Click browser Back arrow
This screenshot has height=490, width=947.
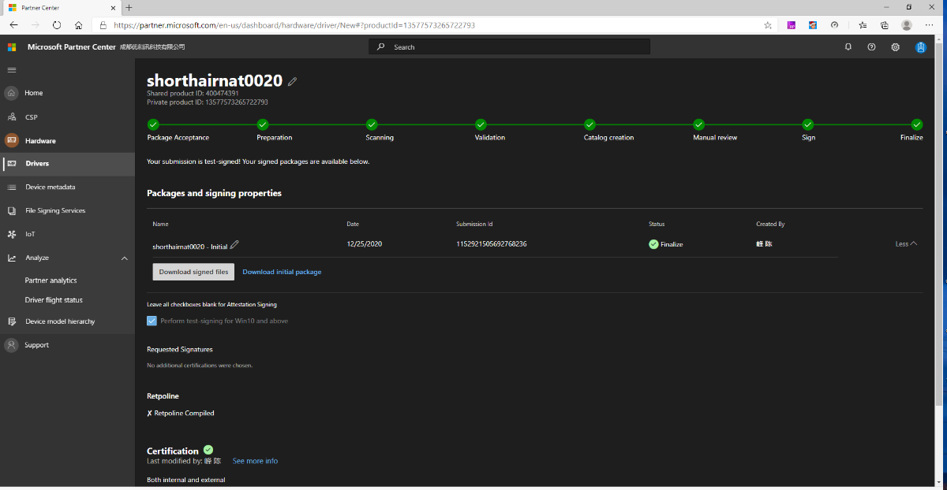point(13,25)
